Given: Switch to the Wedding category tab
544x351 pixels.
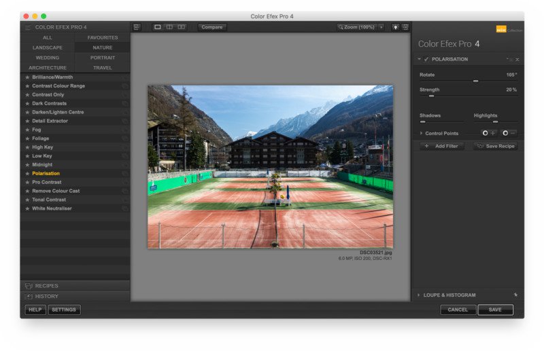Looking at the screenshot, I should (48, 58).
